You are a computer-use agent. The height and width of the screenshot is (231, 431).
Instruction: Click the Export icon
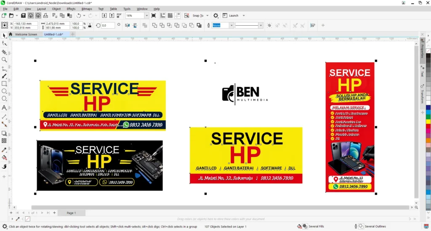click(112, 16)
